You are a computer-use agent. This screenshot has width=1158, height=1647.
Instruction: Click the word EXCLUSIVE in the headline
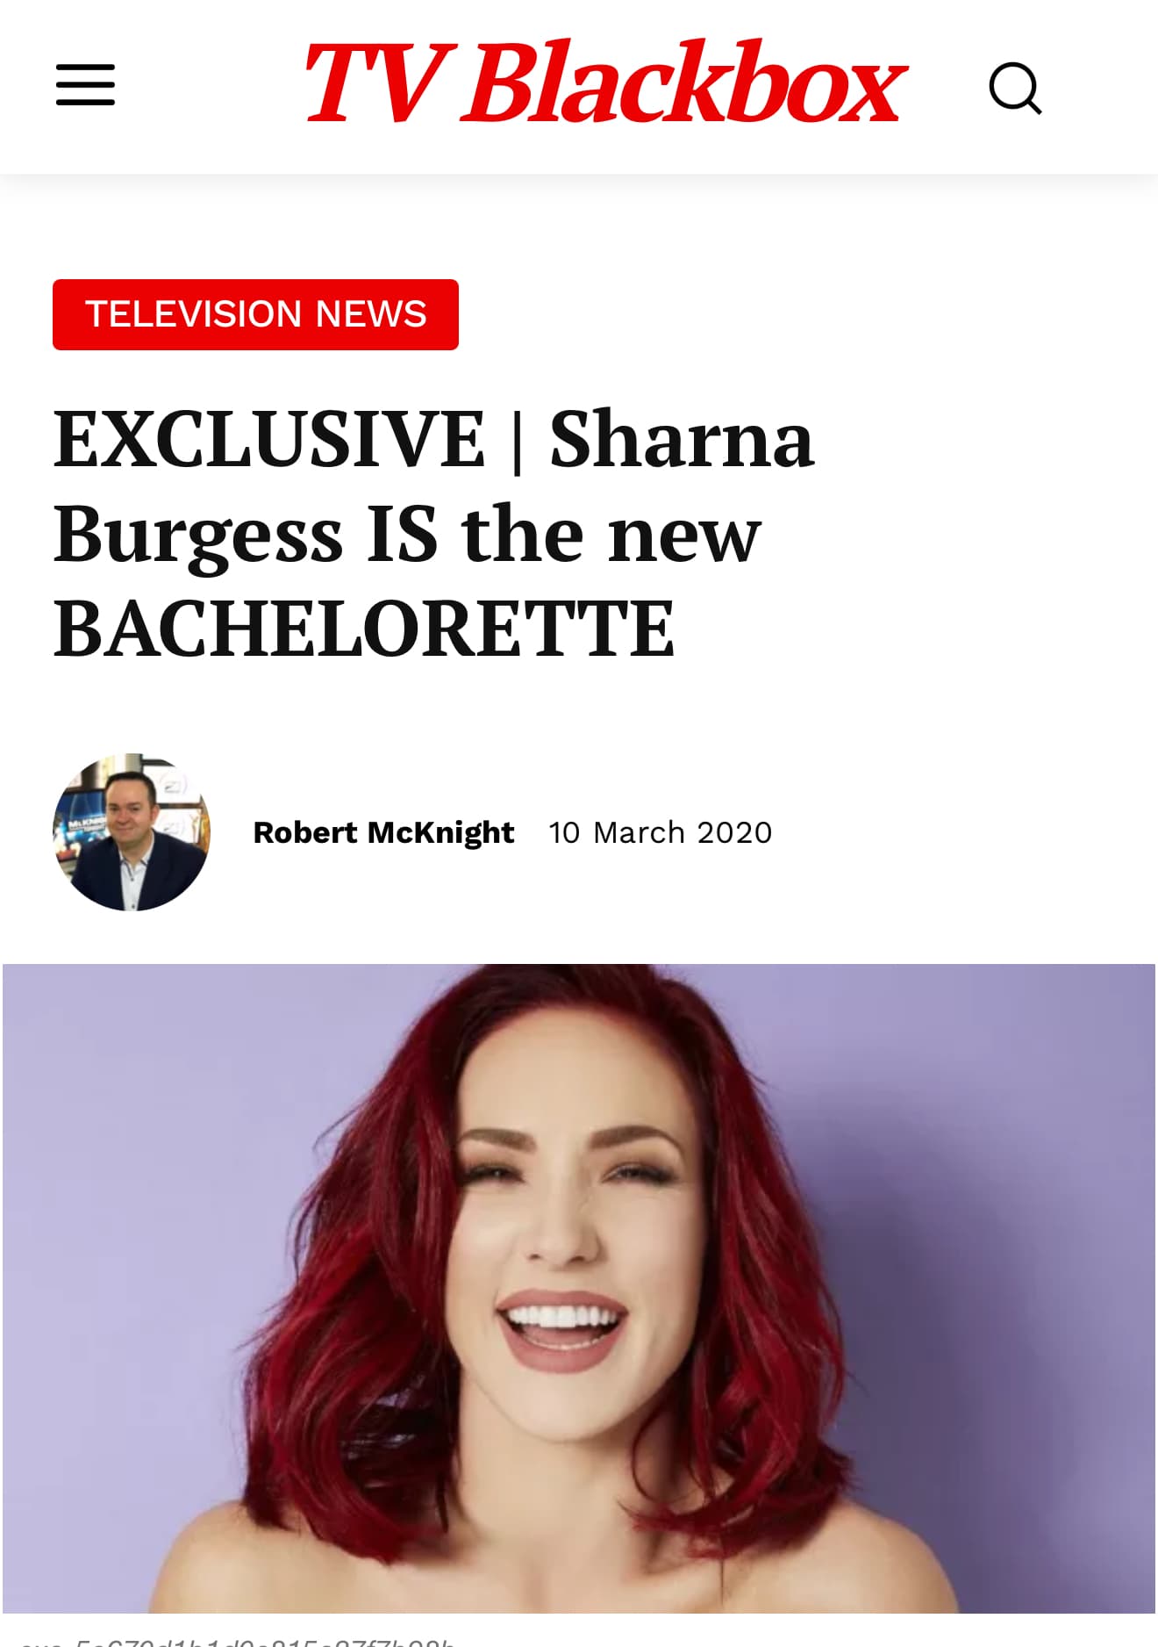[x=269, y=439]
